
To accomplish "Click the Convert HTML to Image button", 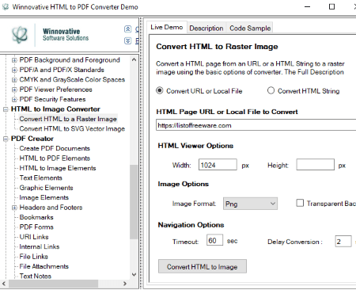I will coord(203,266).
